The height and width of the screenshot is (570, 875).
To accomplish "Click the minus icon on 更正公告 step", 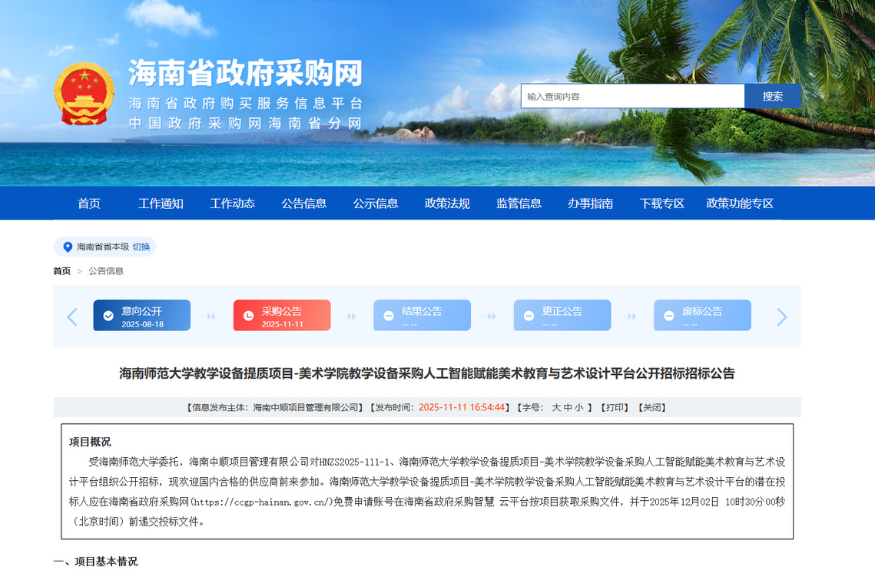I will click(x=529, y=316).
